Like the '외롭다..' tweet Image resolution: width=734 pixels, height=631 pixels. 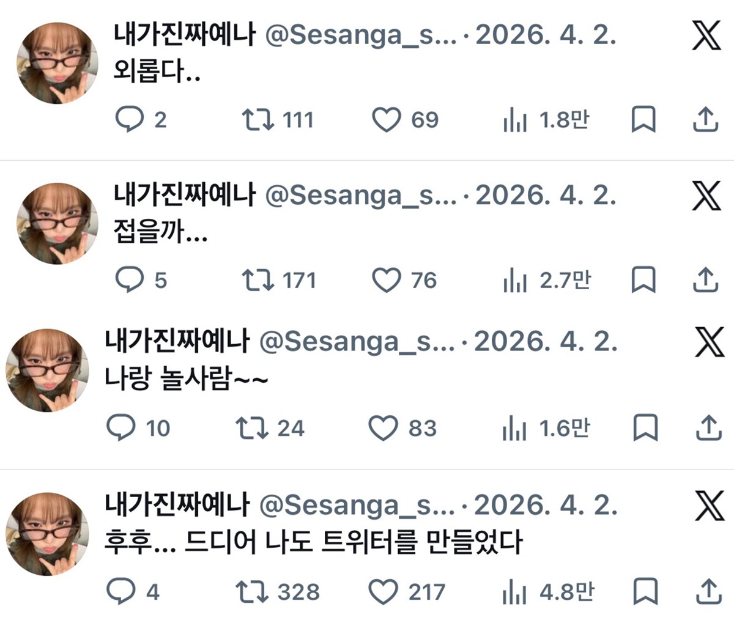[386, 120]
